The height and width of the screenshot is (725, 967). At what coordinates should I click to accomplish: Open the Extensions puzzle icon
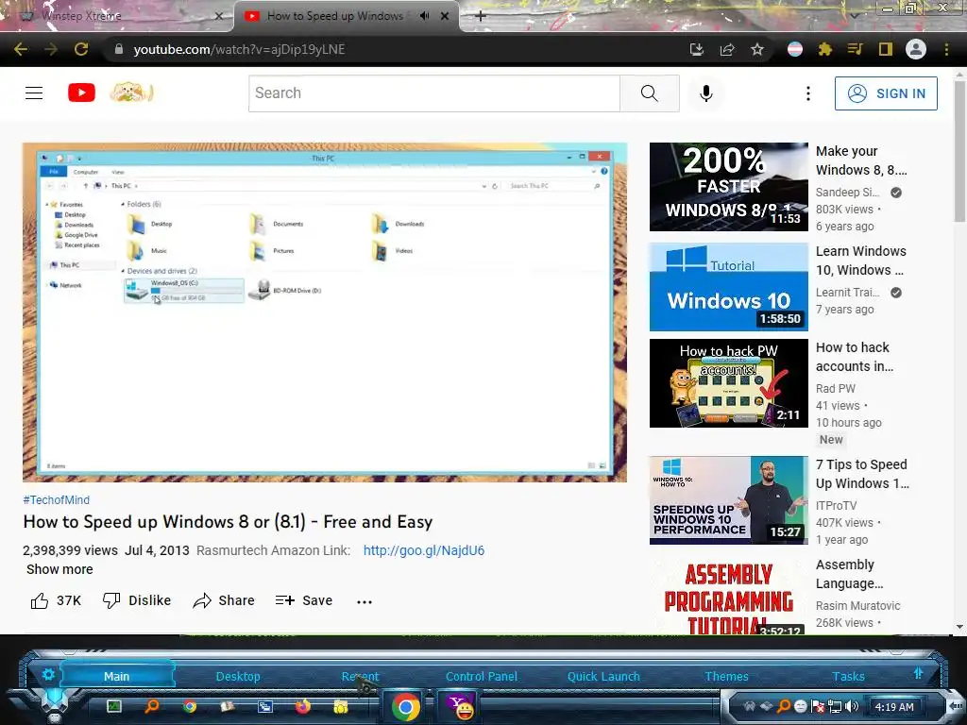click(824, 49)
